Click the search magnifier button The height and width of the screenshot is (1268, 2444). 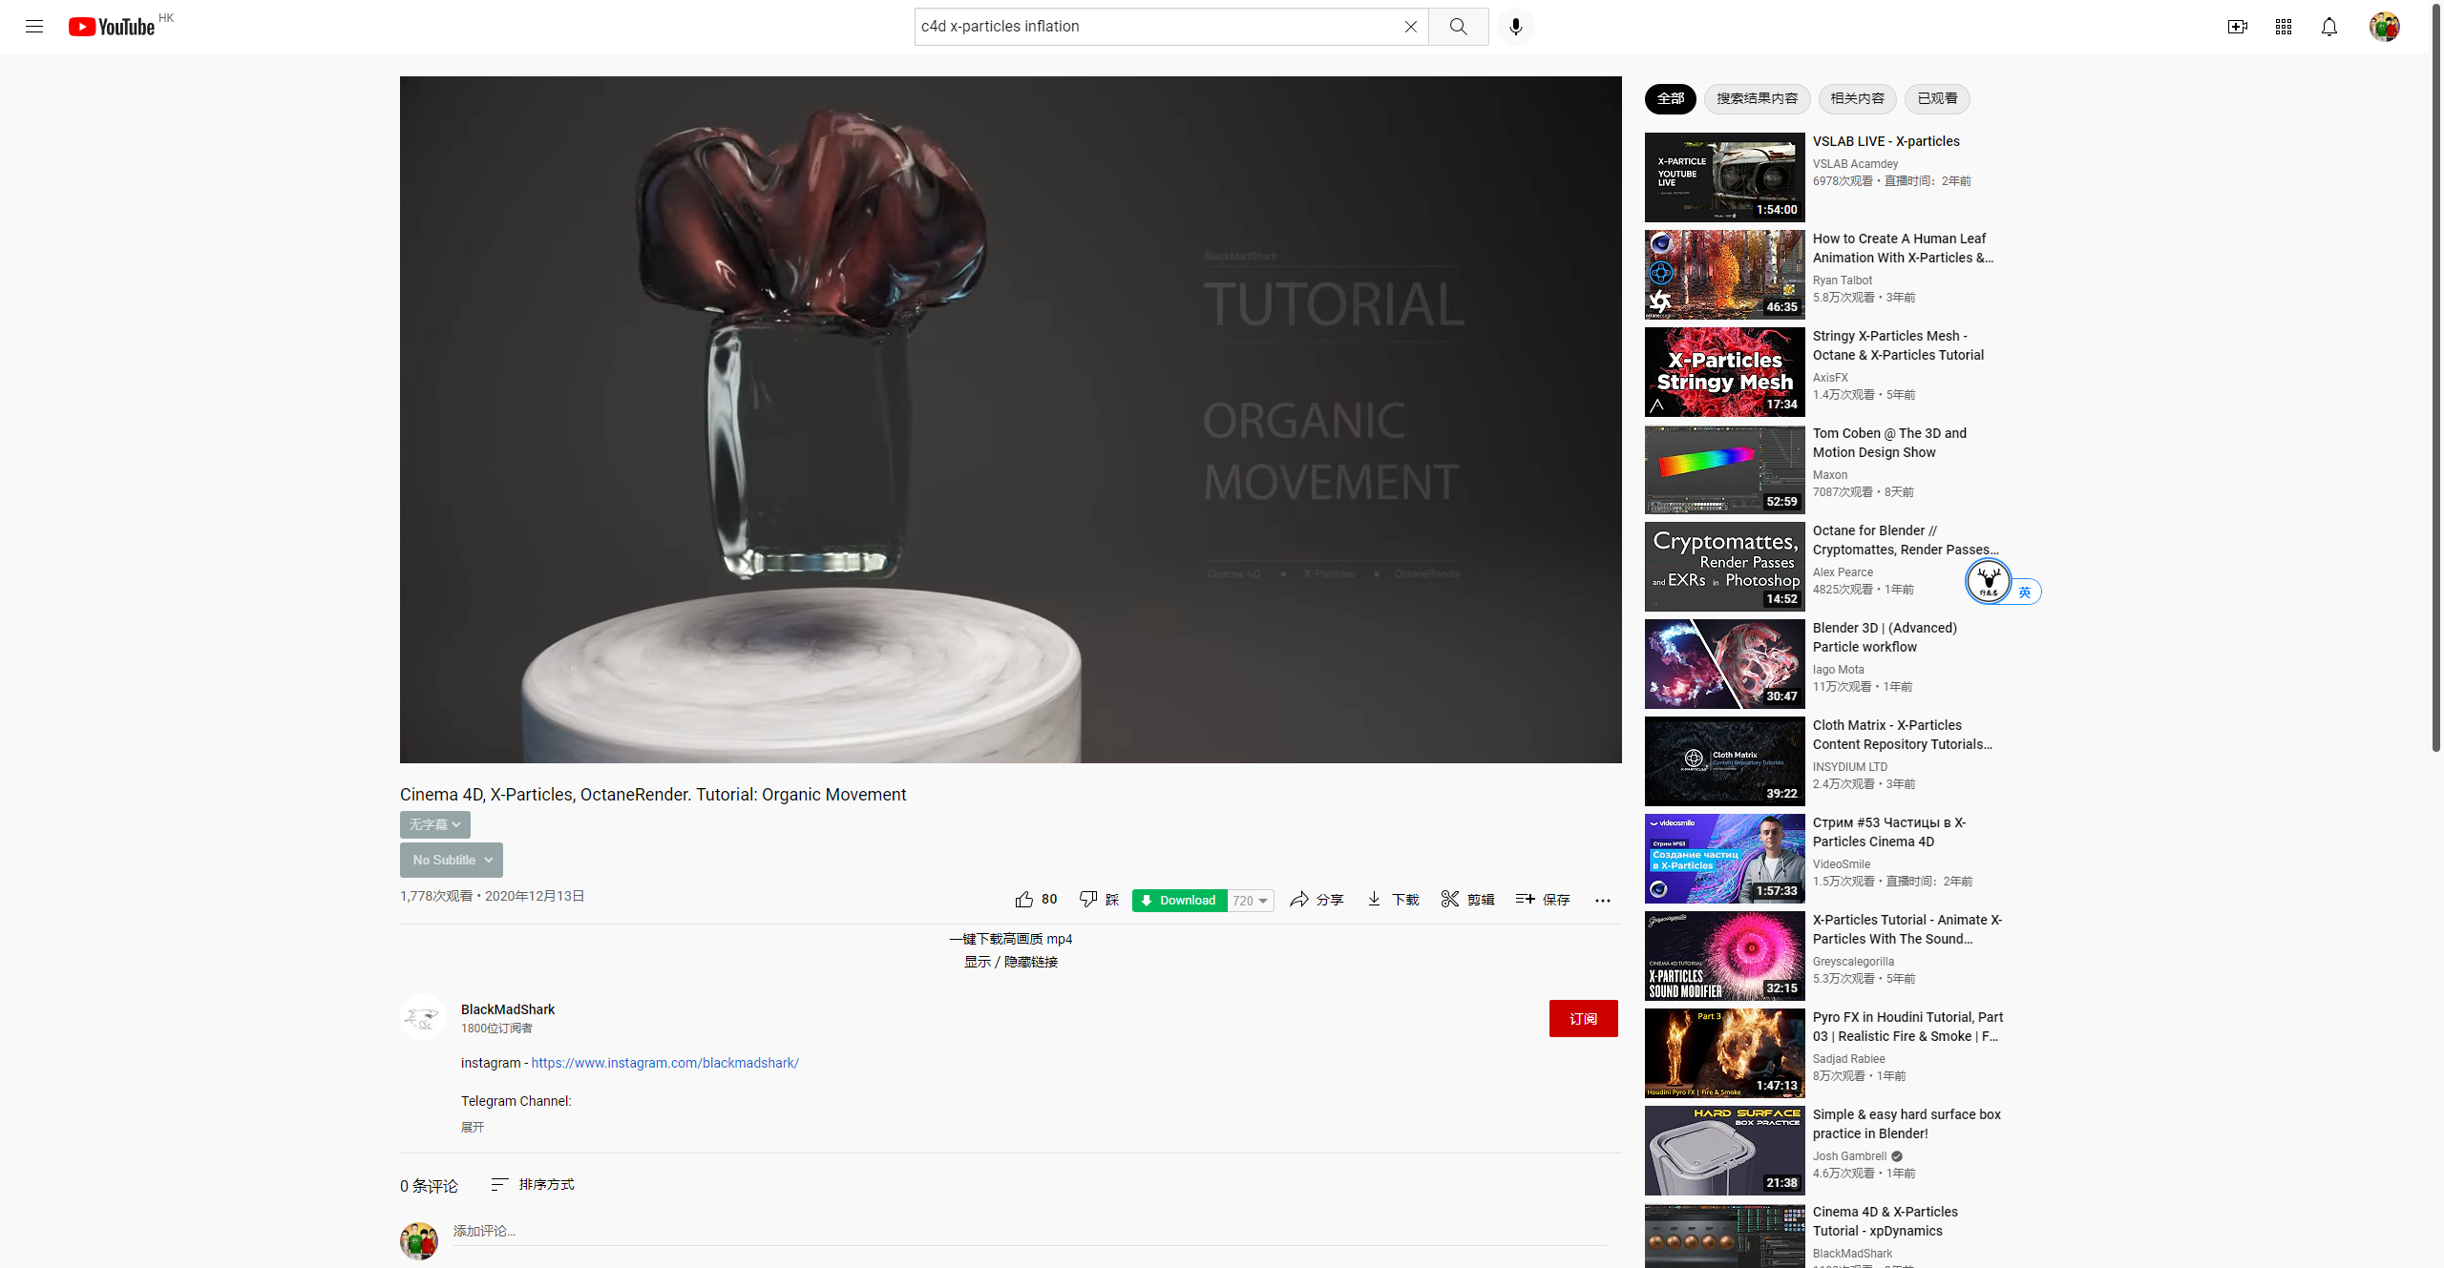pos(1458,27)
